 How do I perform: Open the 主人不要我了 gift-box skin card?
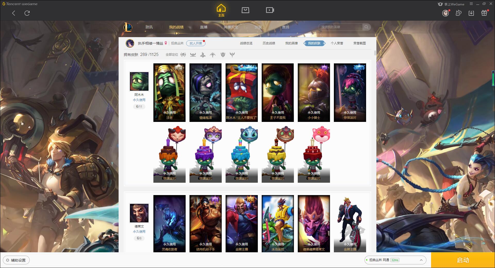click(242, 93)
